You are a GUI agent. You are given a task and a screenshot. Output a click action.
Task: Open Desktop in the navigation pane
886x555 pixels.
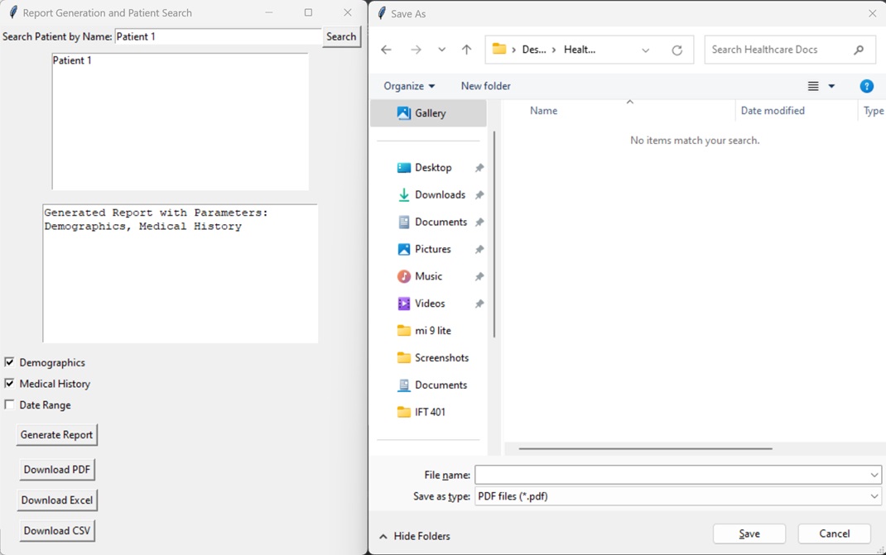coord(433,168)
